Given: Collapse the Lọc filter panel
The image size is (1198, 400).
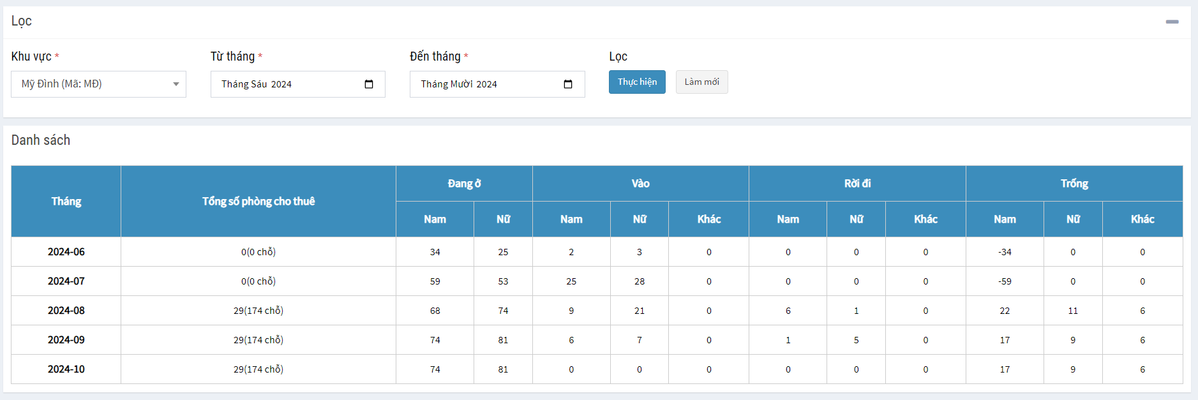Looking at the screenshot, I should click(1172, 22).
